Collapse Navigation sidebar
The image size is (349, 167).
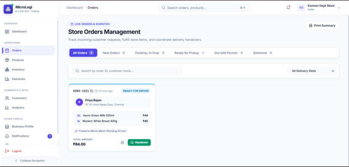[29, 161]
